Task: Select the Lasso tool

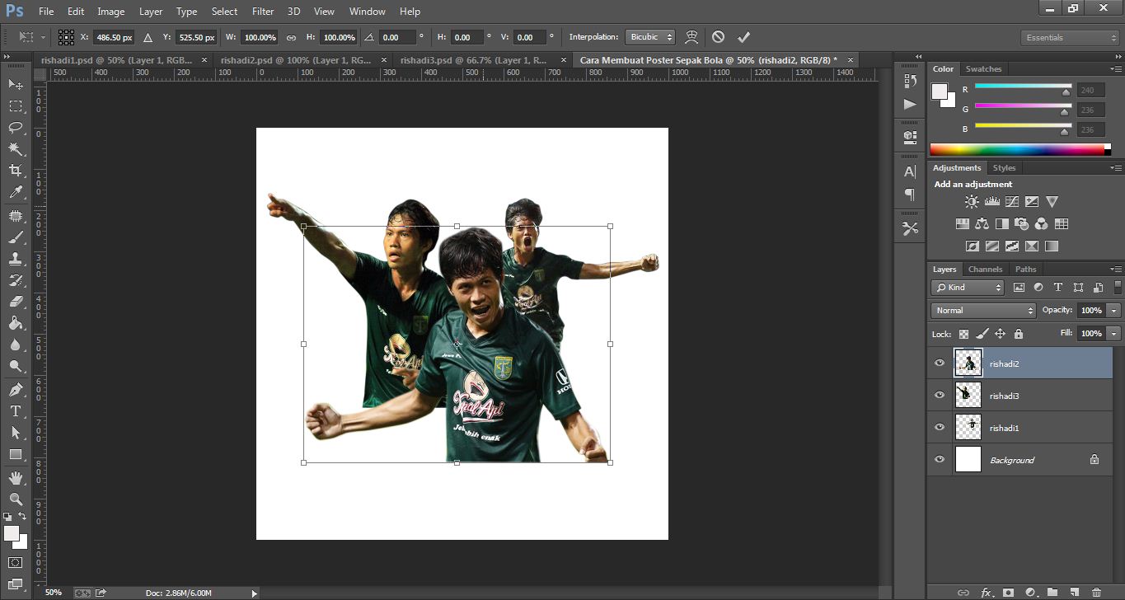Action: click(x=16, y=128)
